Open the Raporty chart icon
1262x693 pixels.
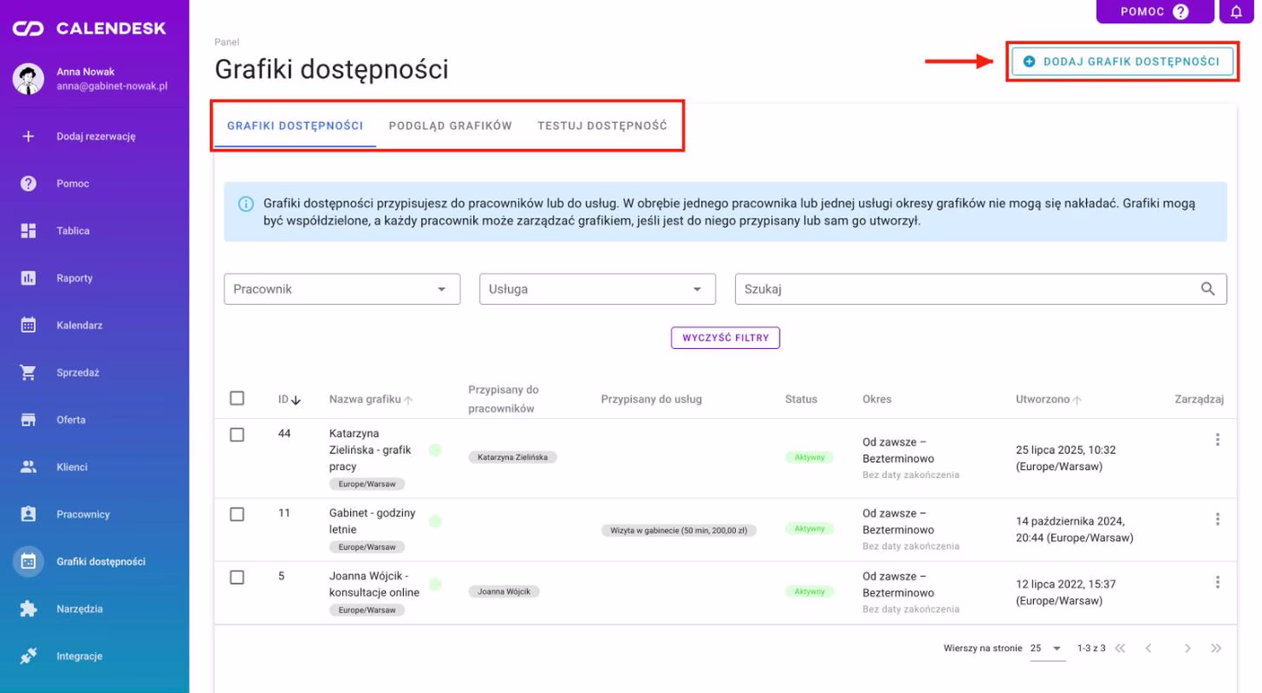[28, 278]
